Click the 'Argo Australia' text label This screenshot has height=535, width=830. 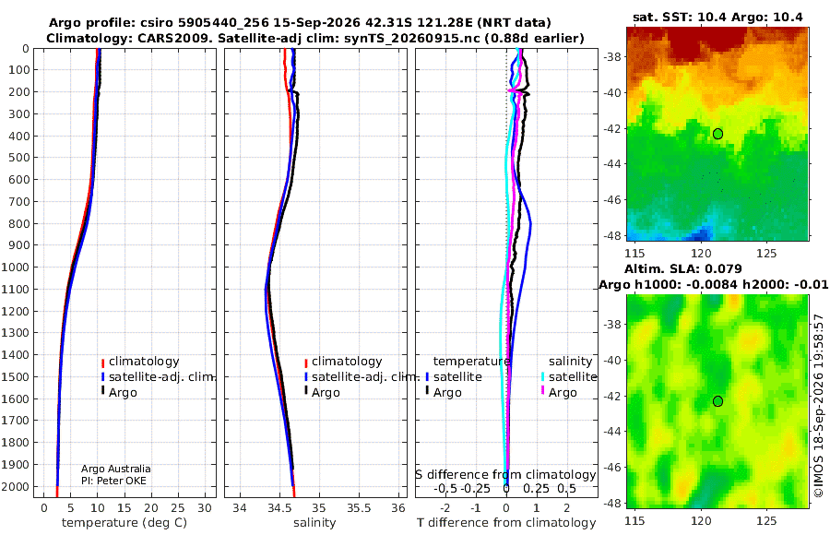pyautogui.click(x=116, y=469)
